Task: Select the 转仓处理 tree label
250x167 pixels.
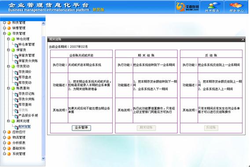Action: point(23,39)
